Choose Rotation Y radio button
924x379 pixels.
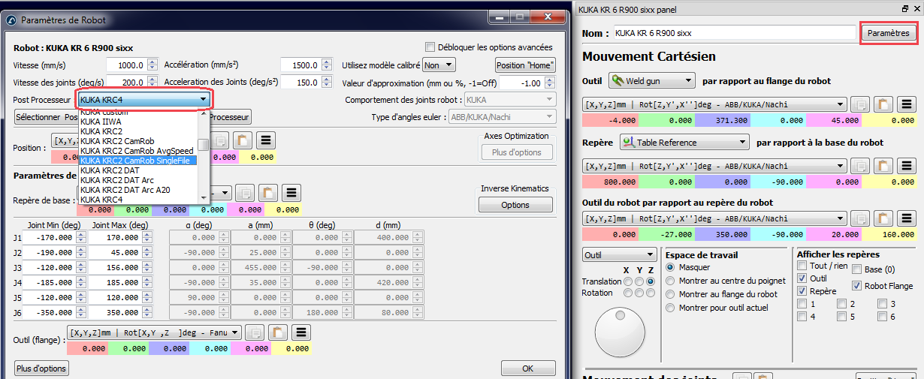639,293
